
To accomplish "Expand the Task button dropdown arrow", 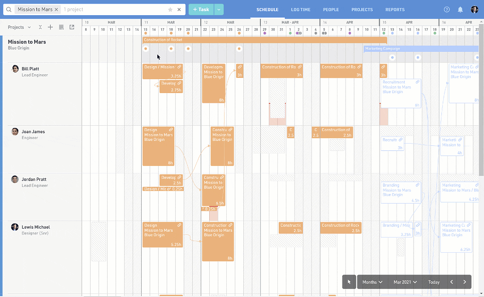I will [219, 9].
